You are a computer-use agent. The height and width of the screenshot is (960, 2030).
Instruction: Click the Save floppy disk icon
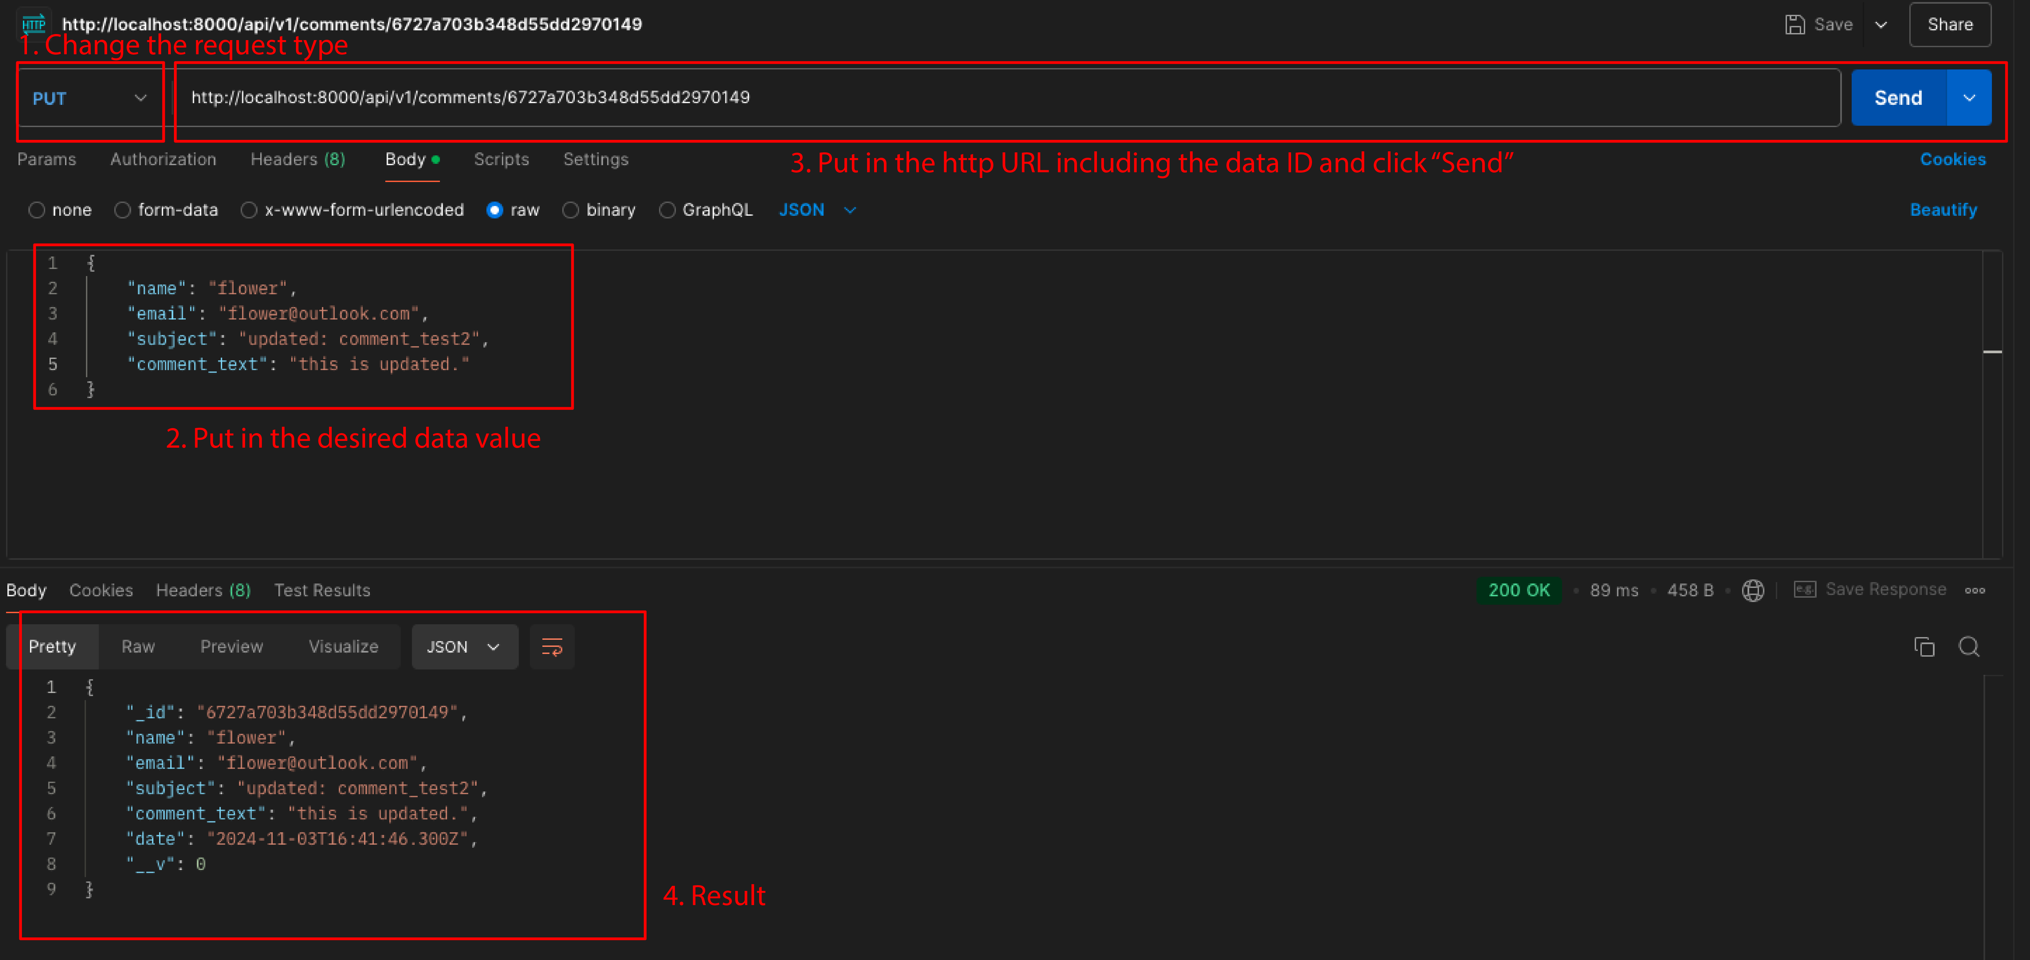tap(1794, 24)
